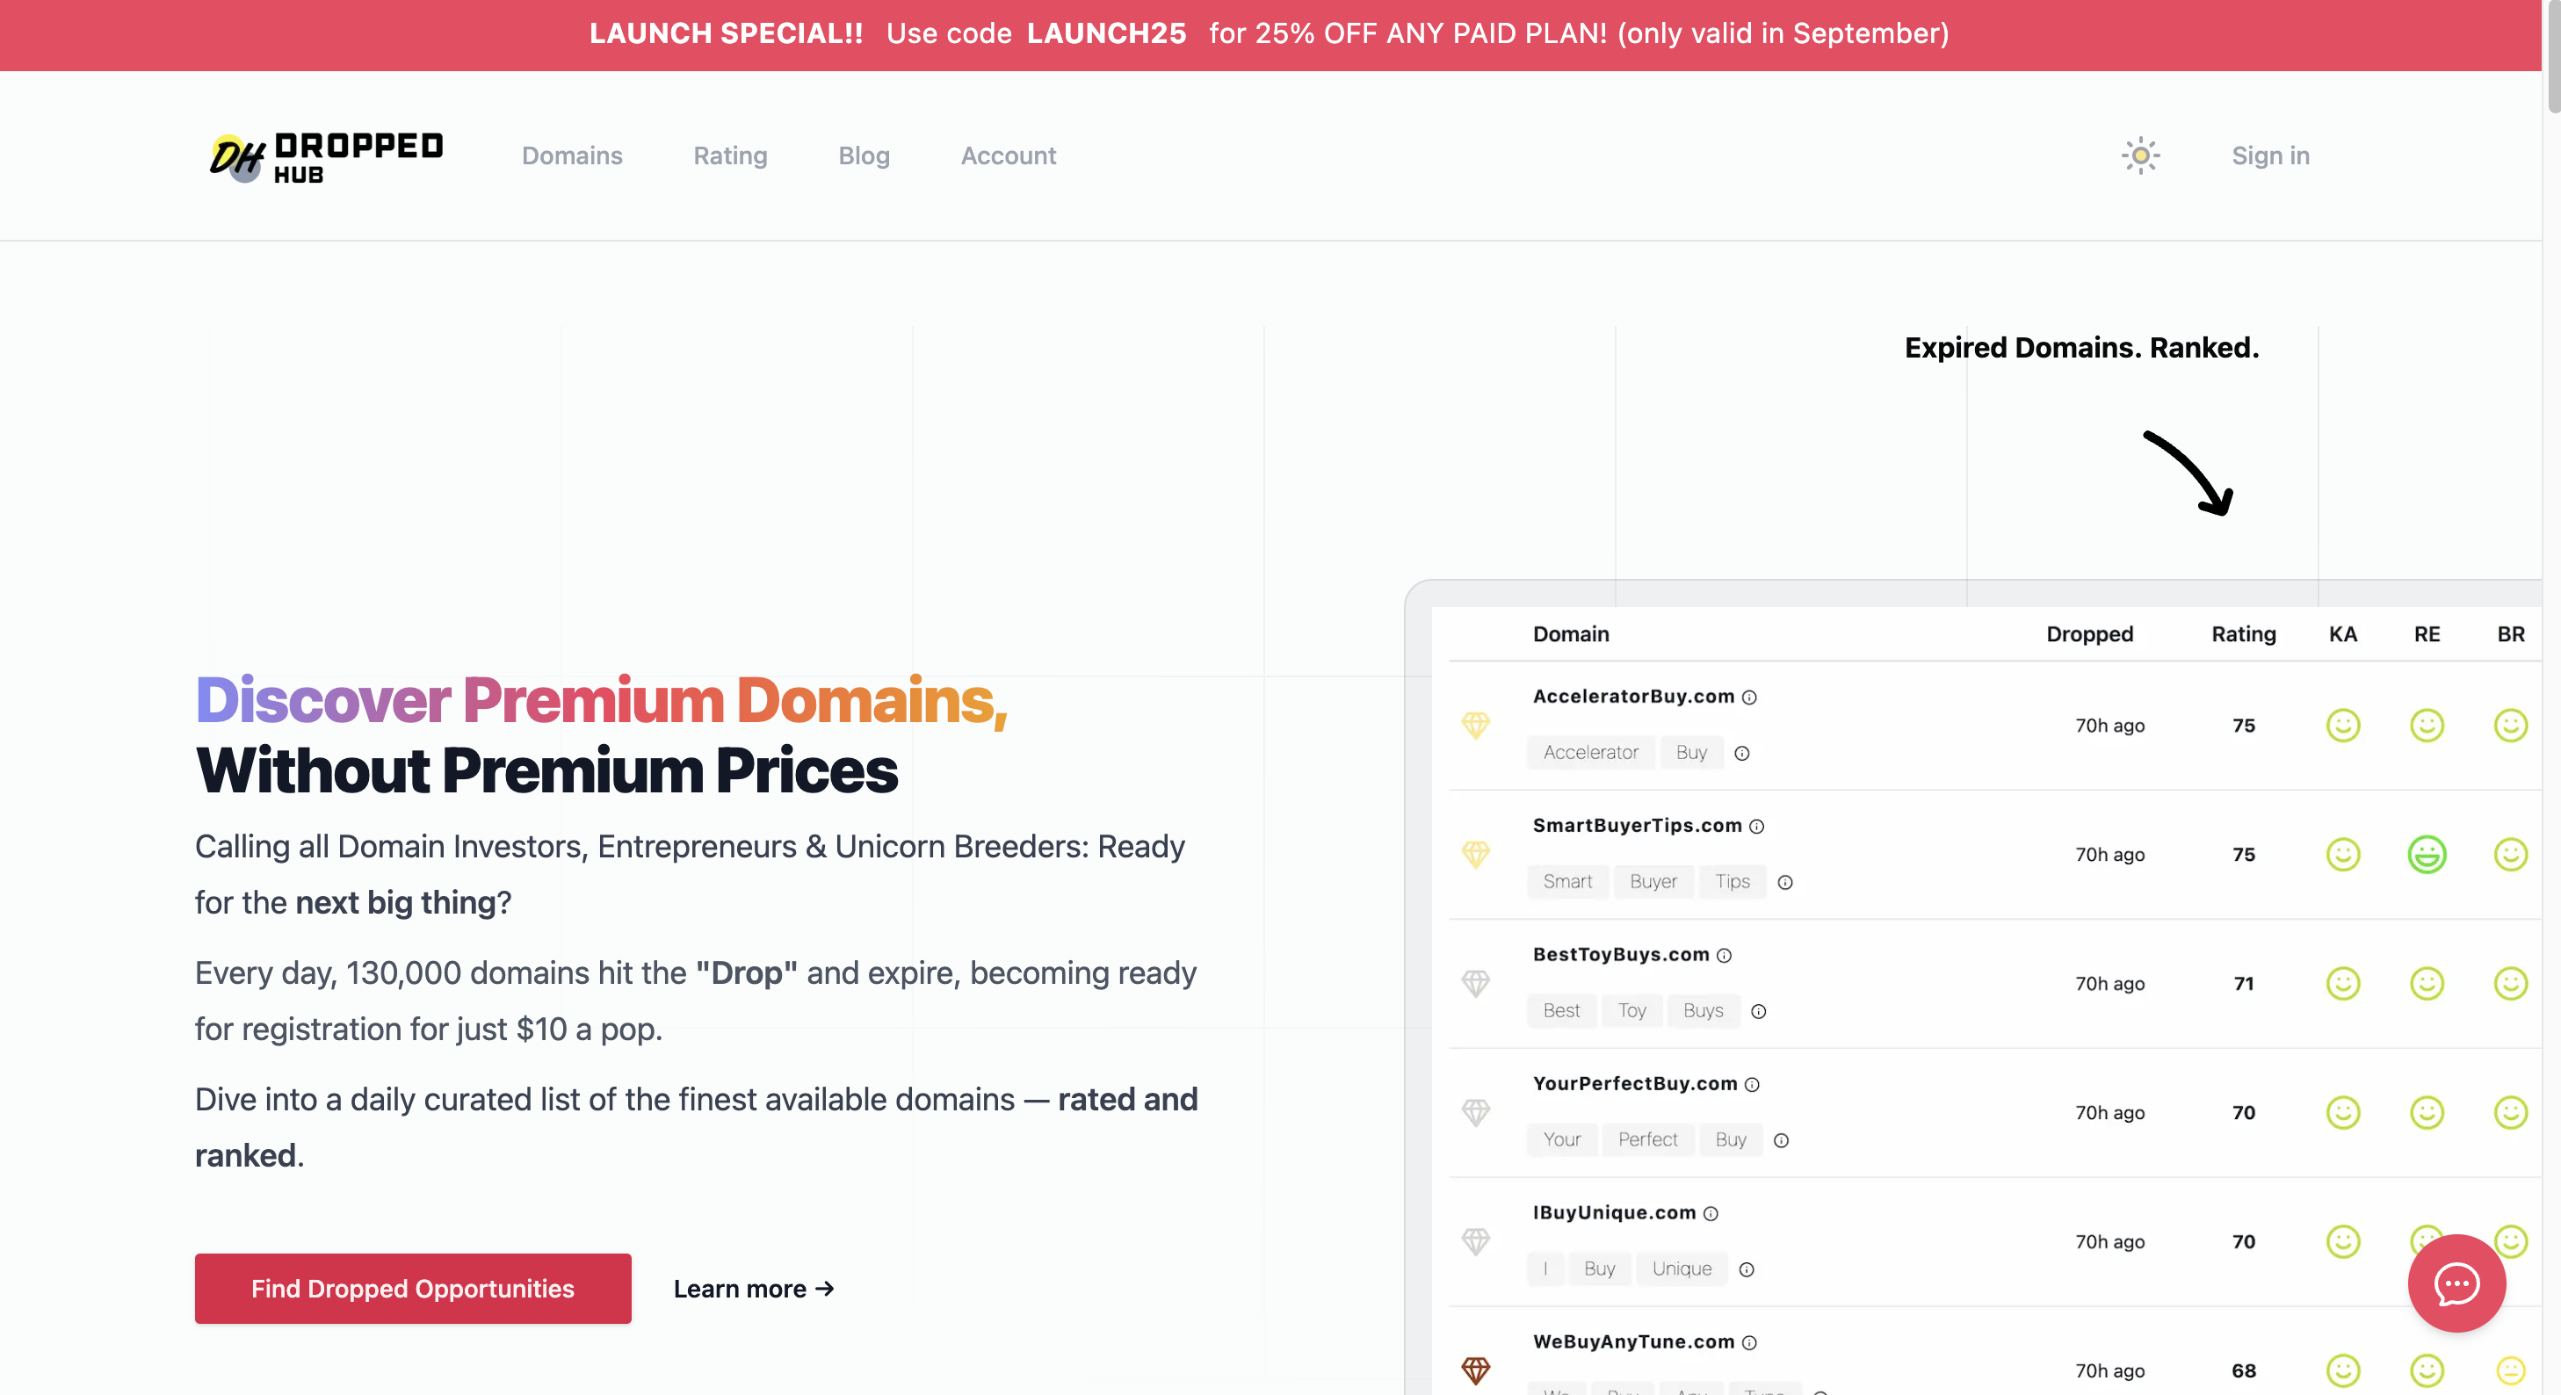Go to the Blog page
This screenshot has height=1395, width=2561.
tap(864, 156)
